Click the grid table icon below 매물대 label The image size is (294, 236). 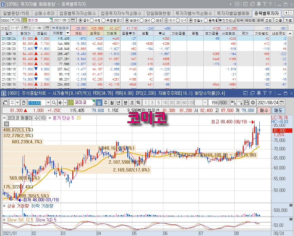tap(6, 124)
